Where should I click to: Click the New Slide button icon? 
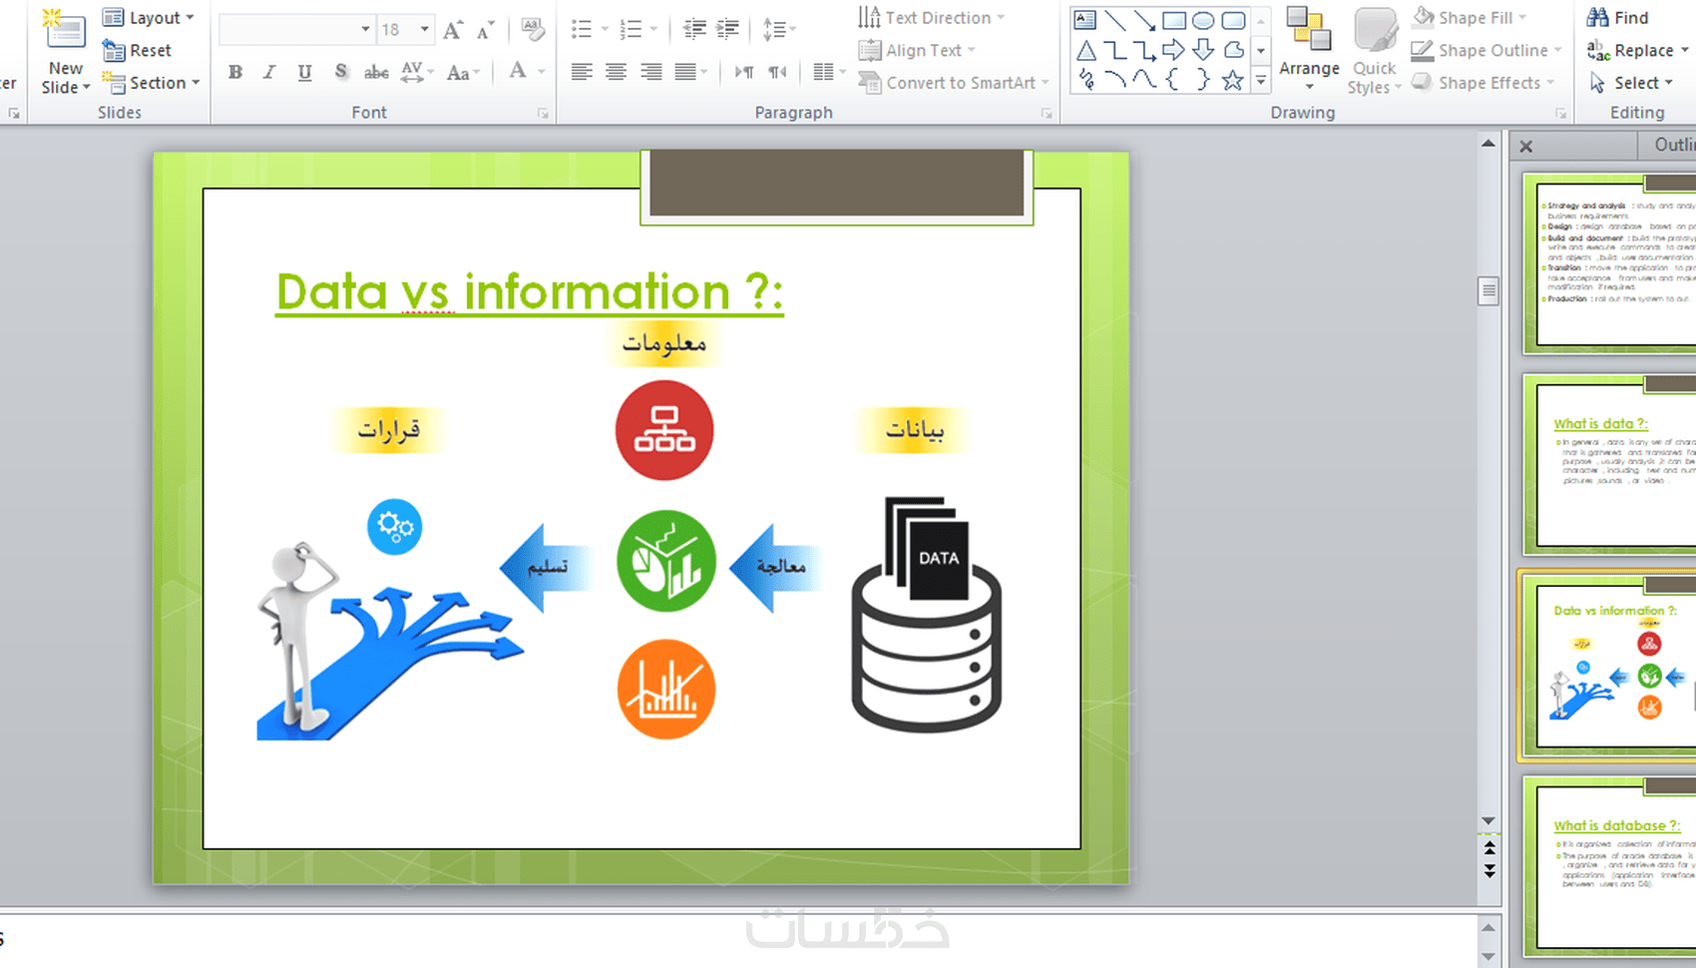pyautogui.click(x=65, y=29)
